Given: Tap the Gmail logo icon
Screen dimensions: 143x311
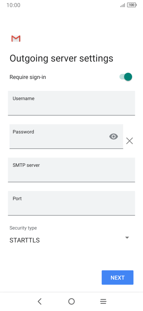Looking at the screenshot, I should coord(16,39).
